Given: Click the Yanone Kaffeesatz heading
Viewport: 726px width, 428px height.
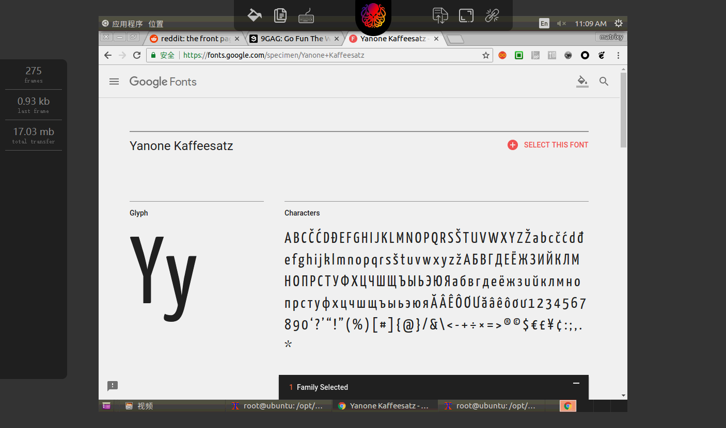Looking at the screenshot, I should coord(181,146).
